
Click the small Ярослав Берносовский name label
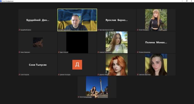pos(106,30)
